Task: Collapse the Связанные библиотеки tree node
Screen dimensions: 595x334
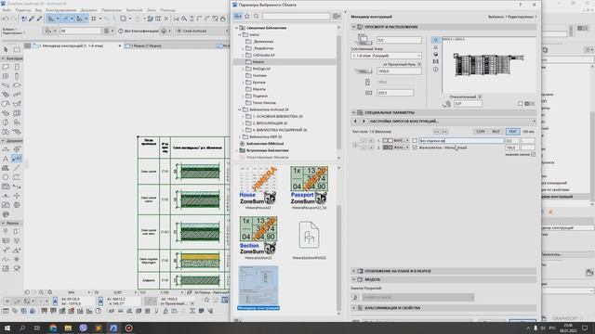Action: click(x=236, y=28)
